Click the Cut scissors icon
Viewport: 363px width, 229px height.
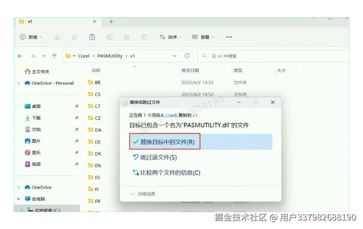[x=57, y=37]
